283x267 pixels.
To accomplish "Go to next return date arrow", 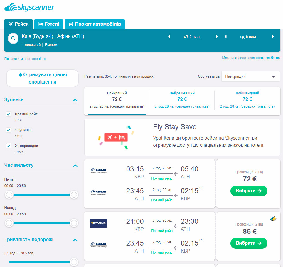I will [x=273, y=37].
